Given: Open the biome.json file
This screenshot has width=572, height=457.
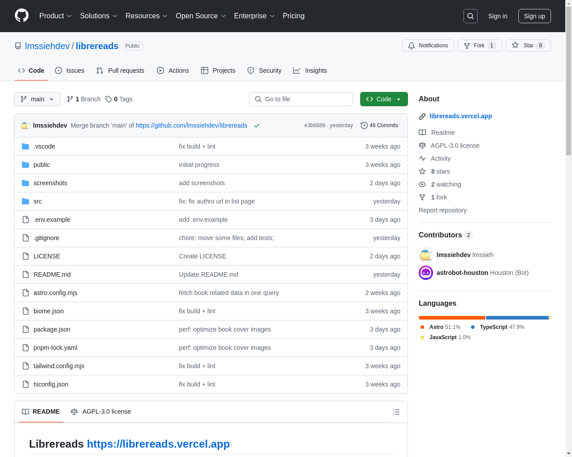Looking at the screenshot, I should coord(49,311).
